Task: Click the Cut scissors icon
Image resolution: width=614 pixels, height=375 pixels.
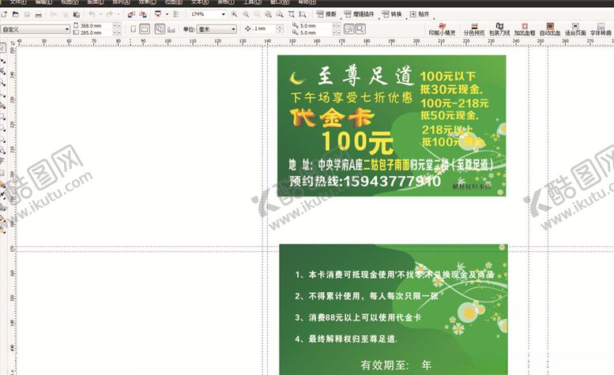Action: tap(54, 14)
